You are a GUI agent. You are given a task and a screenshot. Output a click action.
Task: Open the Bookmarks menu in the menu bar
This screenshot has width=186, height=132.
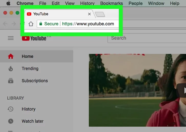click(111, 3)
